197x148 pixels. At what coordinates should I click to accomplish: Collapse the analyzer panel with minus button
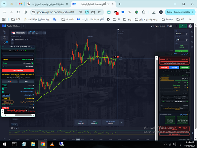click(158, 54)
